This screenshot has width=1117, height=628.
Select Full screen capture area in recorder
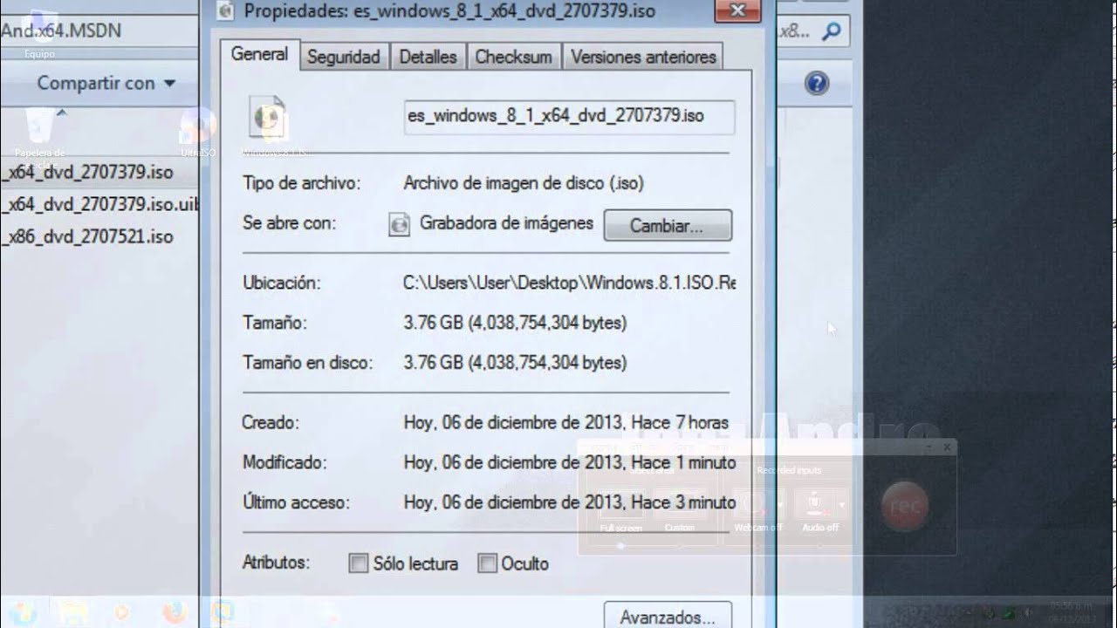[x=621, y=509]
